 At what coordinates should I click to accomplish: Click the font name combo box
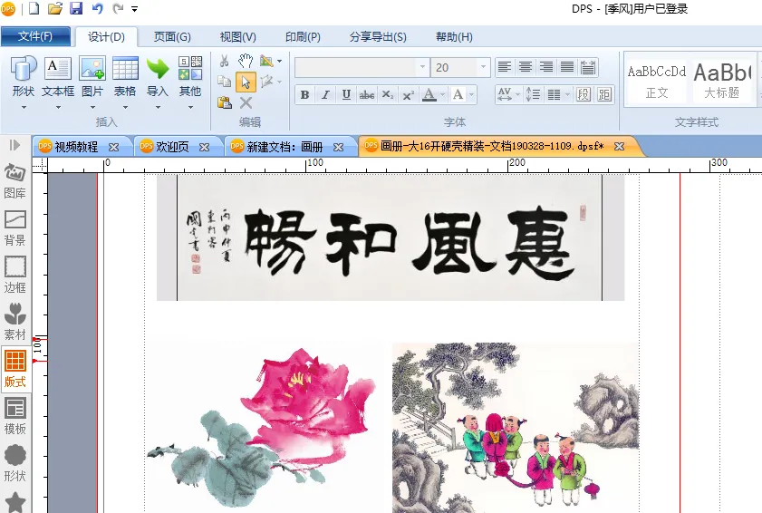(362, 67)
